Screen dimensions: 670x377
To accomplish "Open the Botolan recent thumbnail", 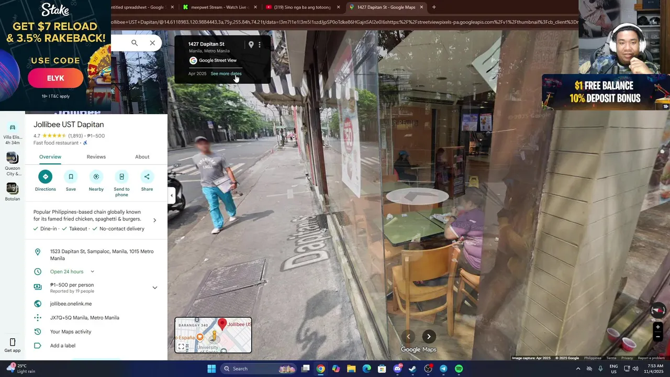I will click(13, 188).
